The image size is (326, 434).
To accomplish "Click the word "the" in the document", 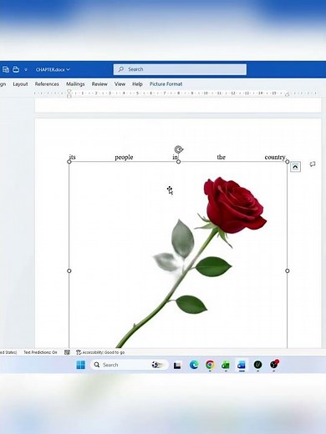I will click(221, 157).
